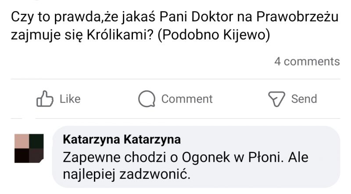Open the "4 comments" count link
The image size is (351, 194).
point(307,62)
